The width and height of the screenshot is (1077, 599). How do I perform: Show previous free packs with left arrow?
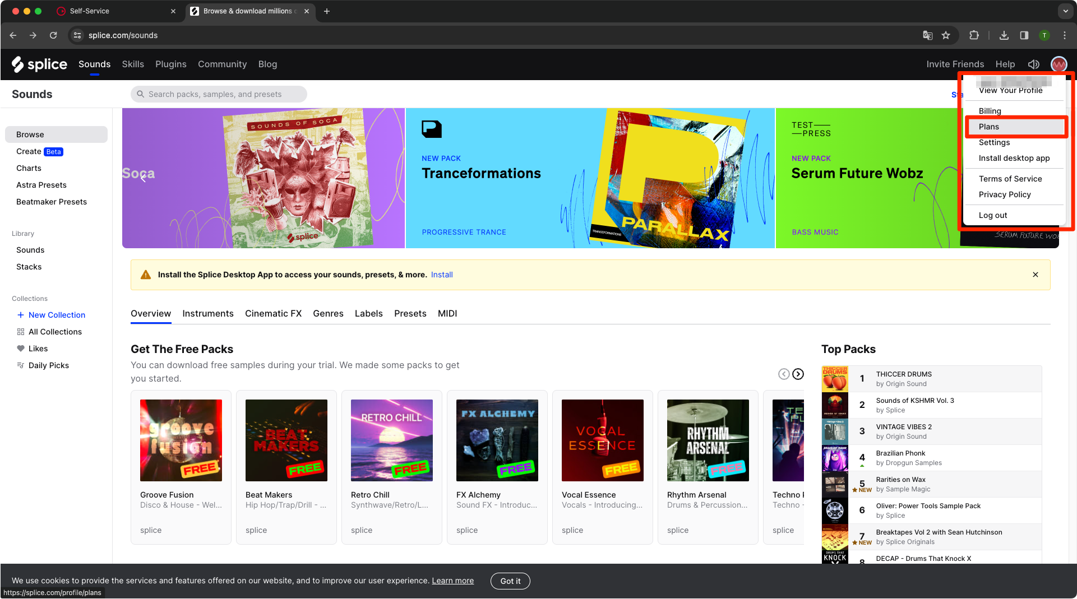point(784,374)
